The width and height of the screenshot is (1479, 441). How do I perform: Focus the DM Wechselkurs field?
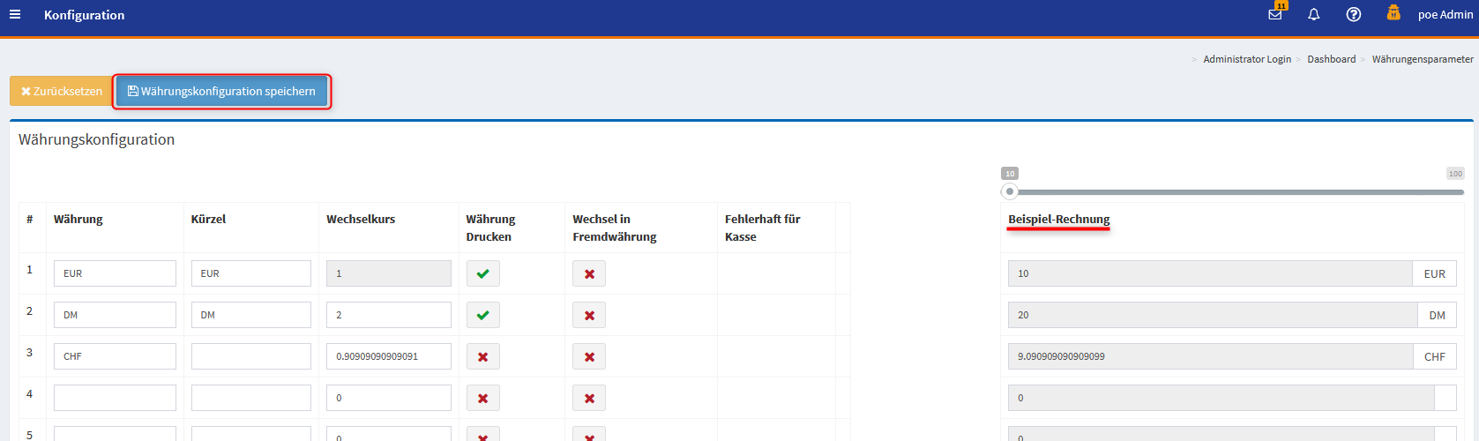[x=388, y=316]
